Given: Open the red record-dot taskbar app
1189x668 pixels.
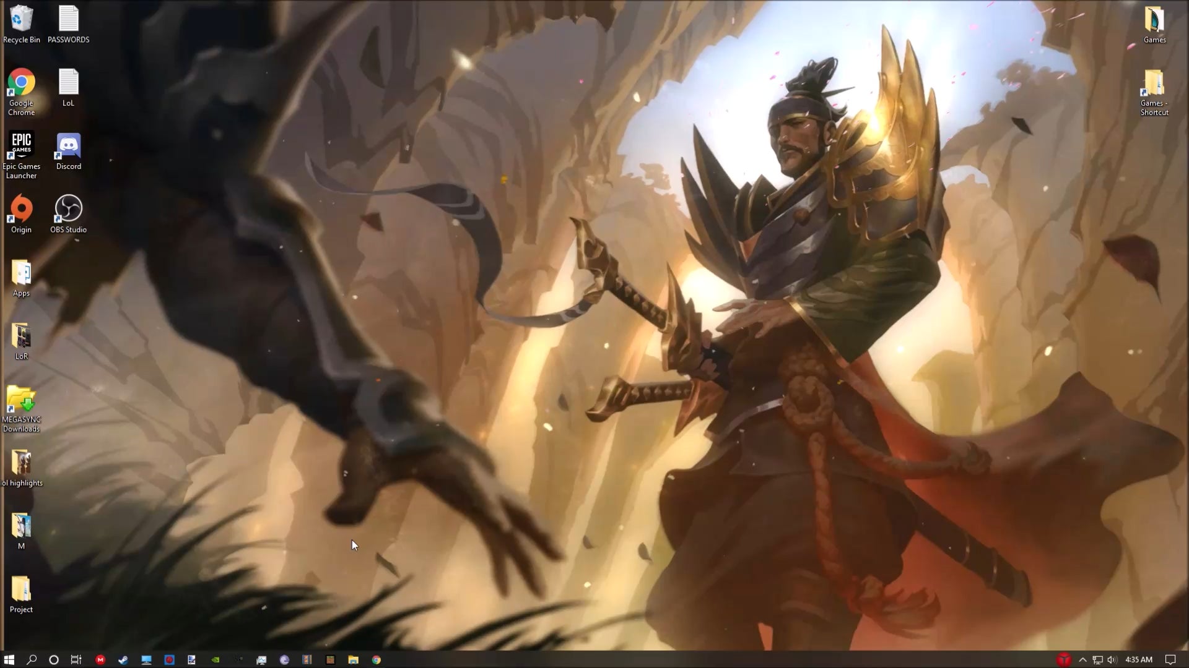Looking at the screenshot, I should (x=169, y=660).
